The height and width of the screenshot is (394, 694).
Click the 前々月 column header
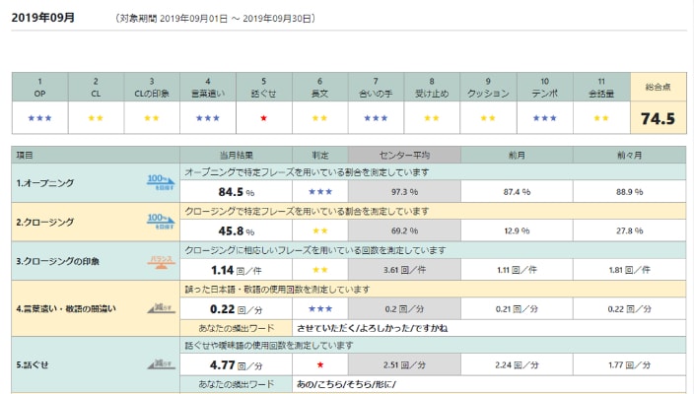click(x=629, y=156)
